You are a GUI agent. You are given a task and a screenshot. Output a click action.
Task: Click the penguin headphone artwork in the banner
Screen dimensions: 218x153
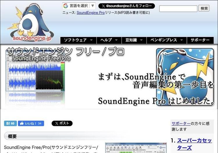(185, 77)
